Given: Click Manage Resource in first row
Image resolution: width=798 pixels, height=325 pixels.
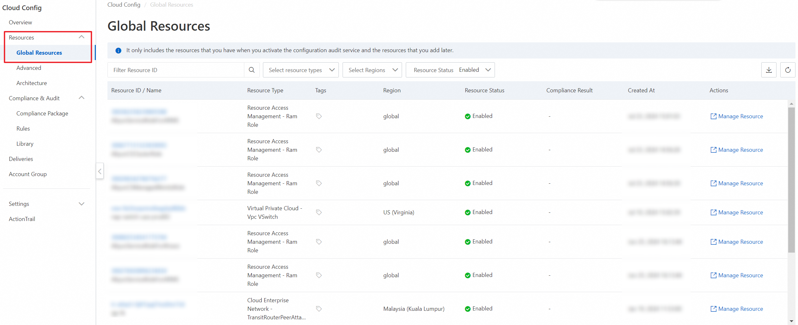Looking at the screenshot, I should 737,116.
